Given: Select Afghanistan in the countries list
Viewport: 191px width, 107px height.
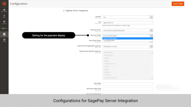Looking at the screenshot, I should pyautogui.click(x=108, y=52).
